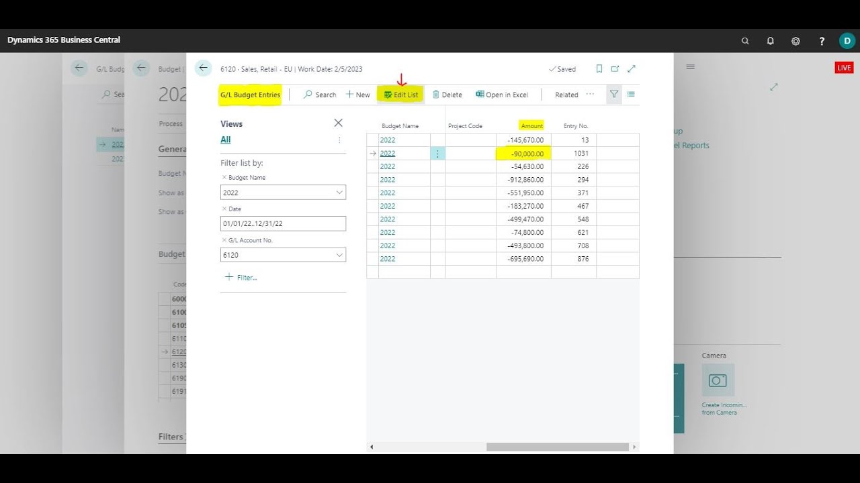Viewport: 860px width, 483px height.
Task: Open 2022 budget link in entry 13 row
Action: pos(388,140)
